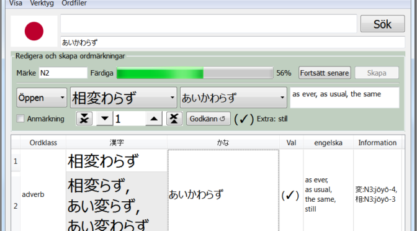This screenshot has width=417, height=231.
Task: Focus the main search input field
Action: (208, 24)
